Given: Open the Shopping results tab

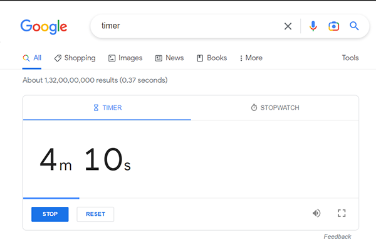Looking at the screenshot, I should [x=75, y=58].
